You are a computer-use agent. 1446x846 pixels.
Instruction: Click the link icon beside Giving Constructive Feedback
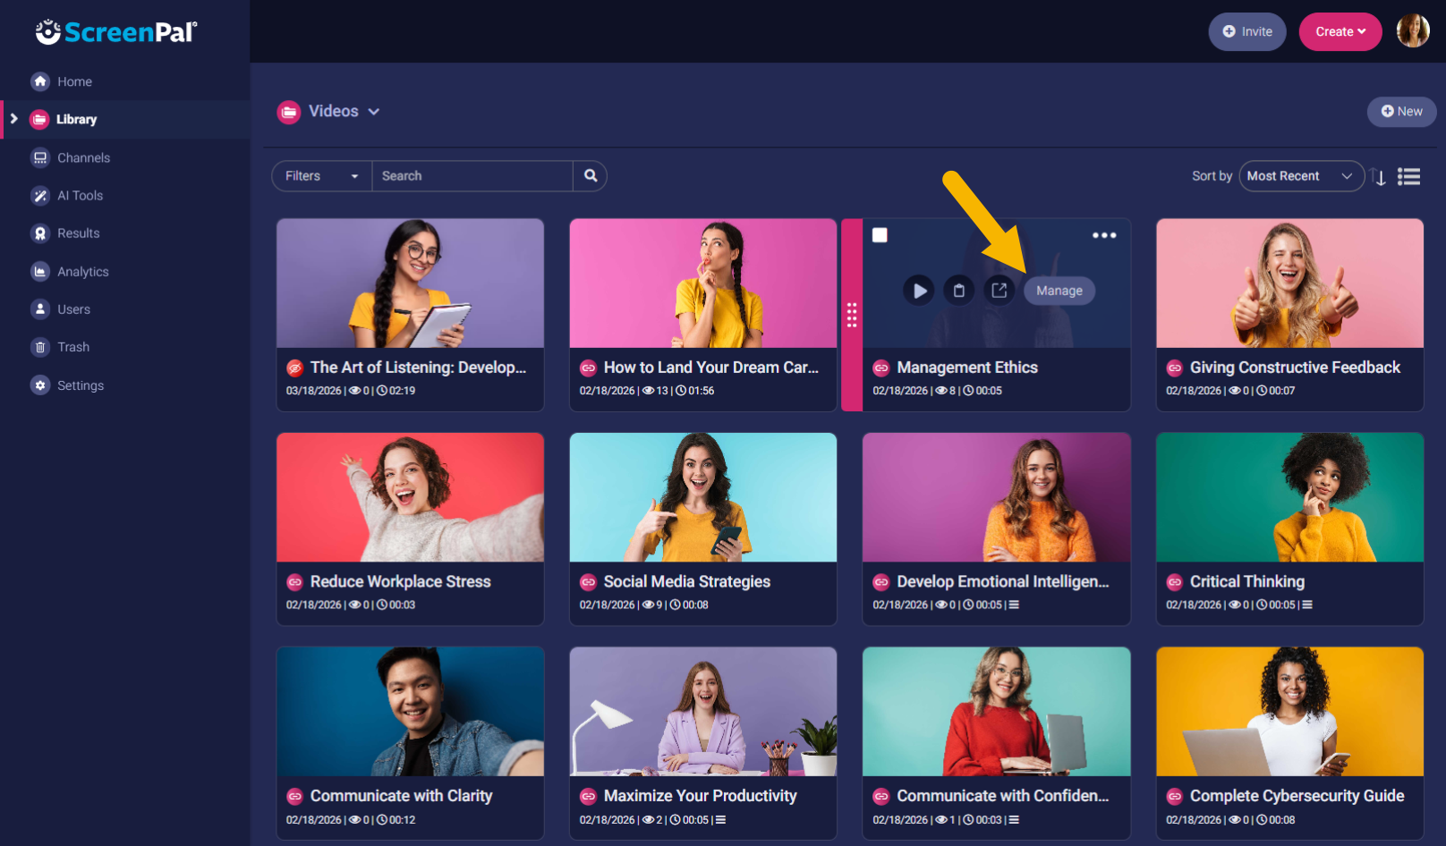(1174, 368)
